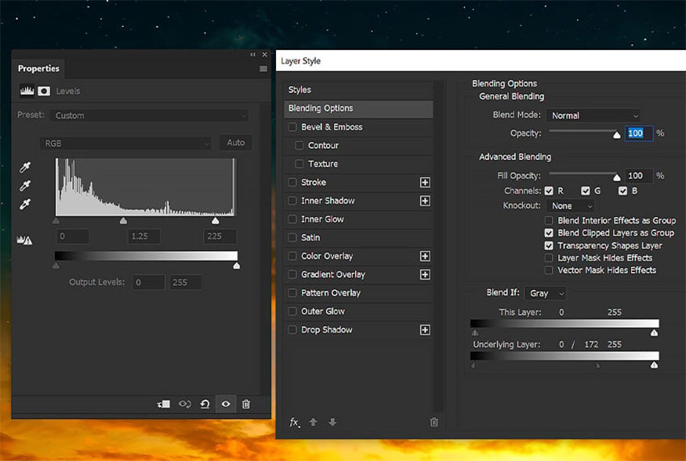Click the Levels histogram adjustment icon
The image size is (686, 461).
27,90
